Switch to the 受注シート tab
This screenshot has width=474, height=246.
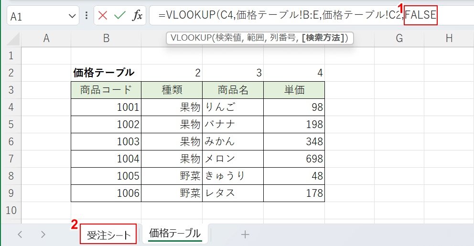pos(108,235)
